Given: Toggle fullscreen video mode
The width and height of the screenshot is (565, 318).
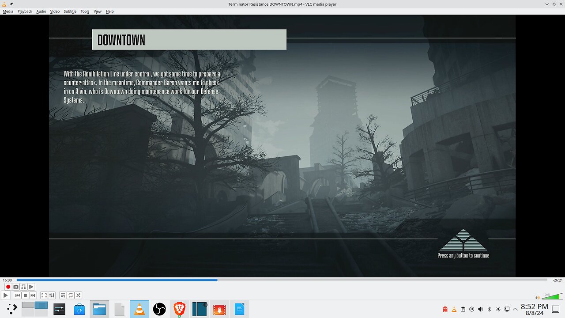Looking at the screenshot, I should coord(44,295).
